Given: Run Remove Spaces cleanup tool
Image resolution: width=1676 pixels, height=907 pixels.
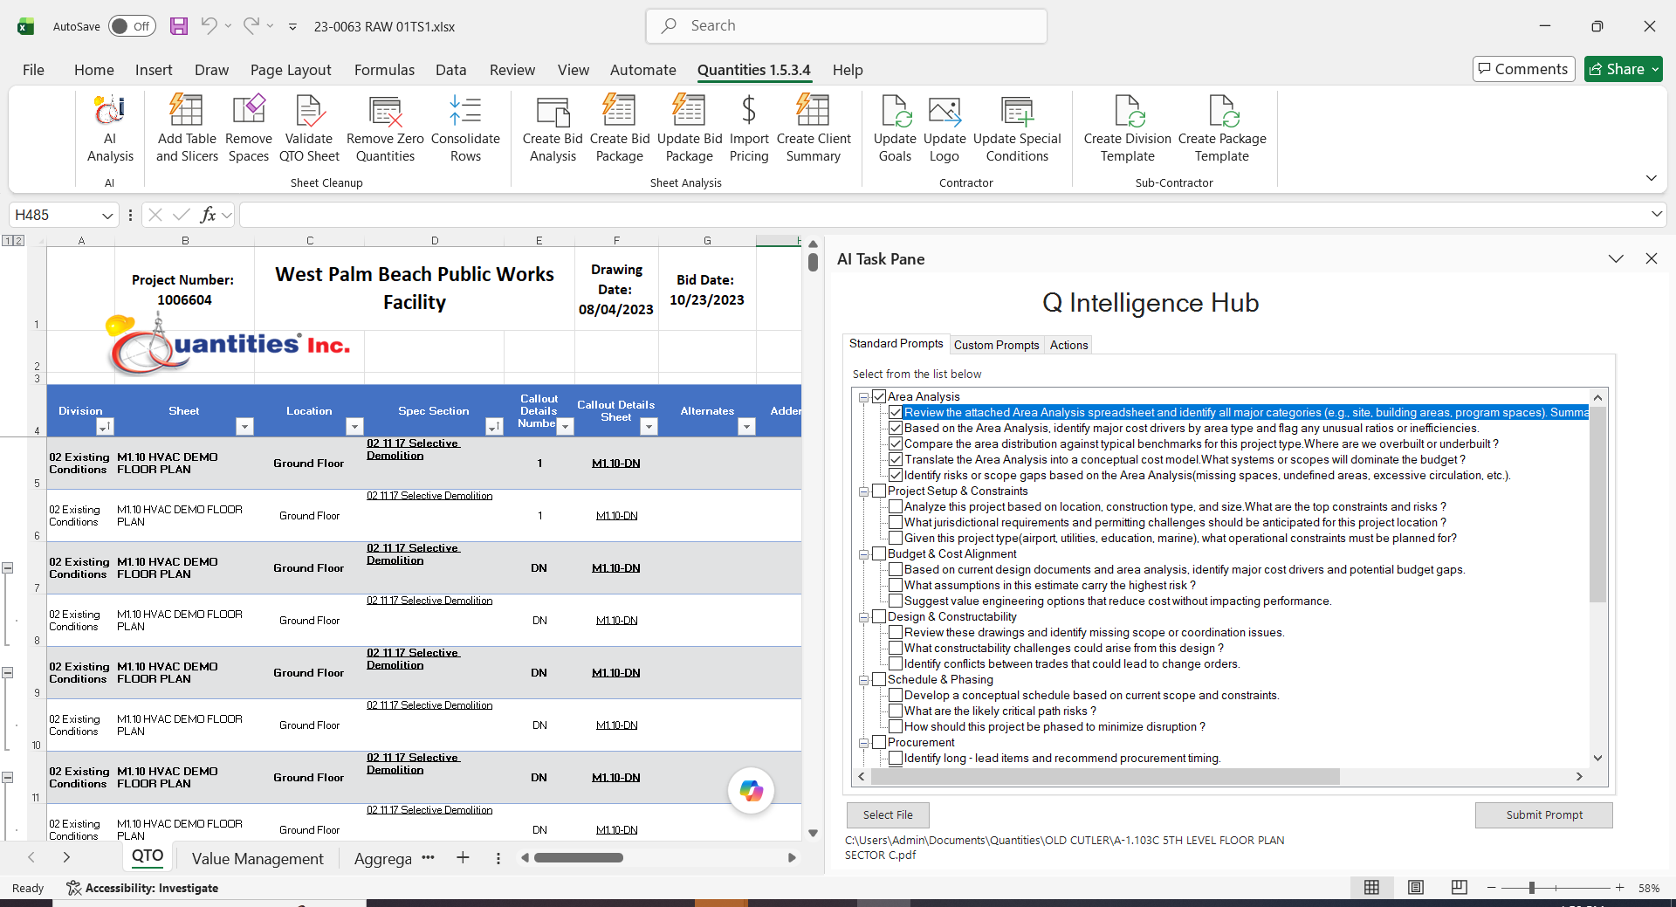Looking at the screenshot, I should point(249,129).
